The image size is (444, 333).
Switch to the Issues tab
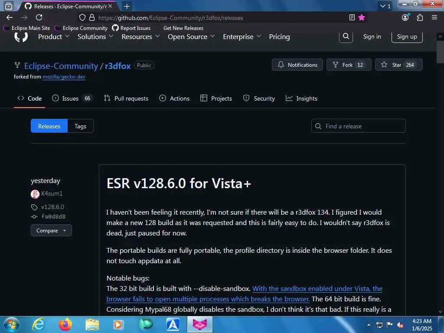[x=72, y=98]
